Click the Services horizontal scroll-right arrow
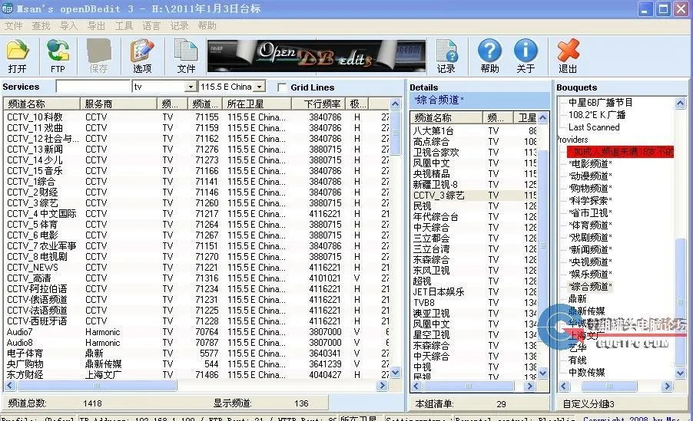The image size is (693, 421). pyautogui.click(x=383, y=385)
